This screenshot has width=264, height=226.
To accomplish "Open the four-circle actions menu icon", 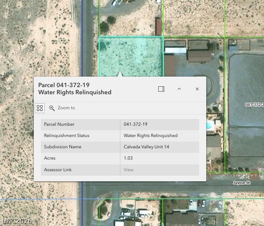I will coord(40,108).
